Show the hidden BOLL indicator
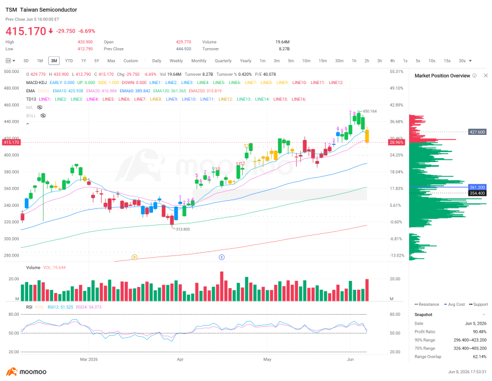492x381 pixels. coord(43,116)
